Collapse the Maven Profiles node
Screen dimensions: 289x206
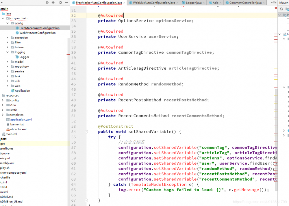tap(279, 15)
